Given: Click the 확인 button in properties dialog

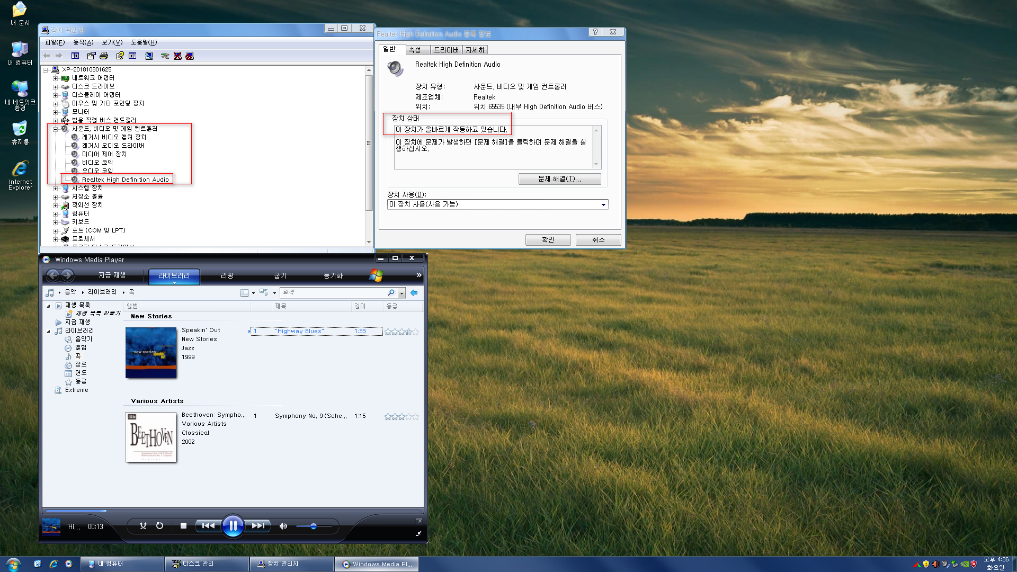Looking at the screenshot, I should pos(548,239).
